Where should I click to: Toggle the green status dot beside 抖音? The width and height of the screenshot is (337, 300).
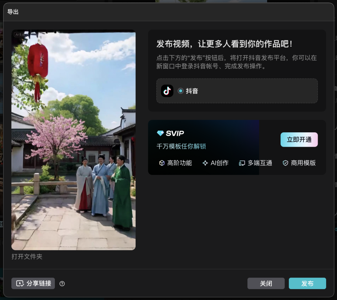point(181,91)
